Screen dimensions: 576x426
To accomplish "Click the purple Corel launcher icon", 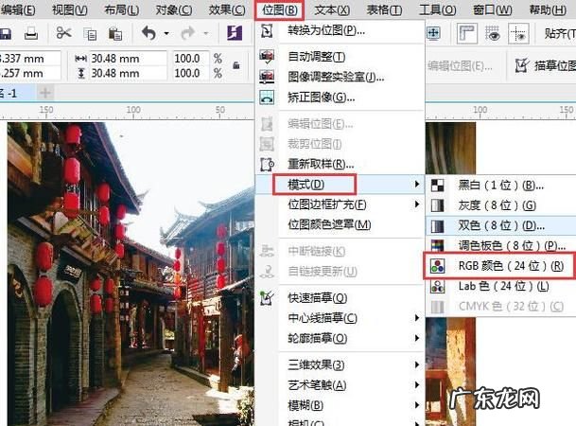I will click(x=235, y=33).
